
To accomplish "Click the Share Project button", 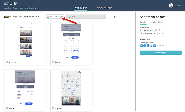I will click(x=161, y=53).
